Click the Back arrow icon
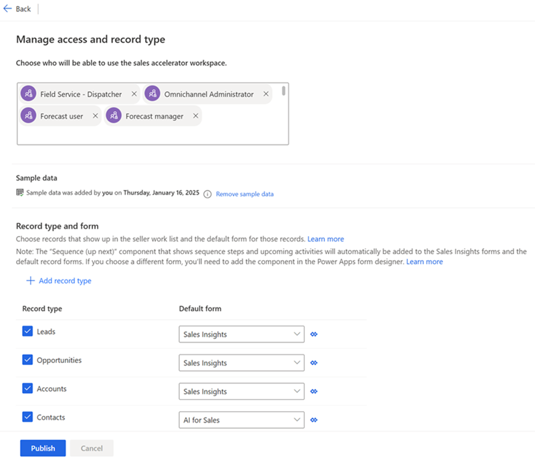This screenshot has height=460, width=535. pyautogui.click(x=7, y=9)
